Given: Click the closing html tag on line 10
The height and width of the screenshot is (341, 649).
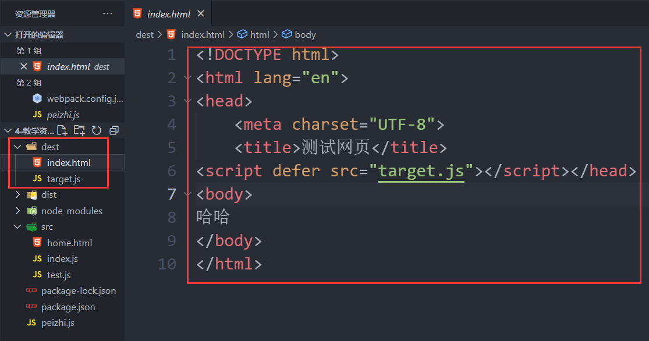Looking at the screenshot, I should tap(229, 264).
